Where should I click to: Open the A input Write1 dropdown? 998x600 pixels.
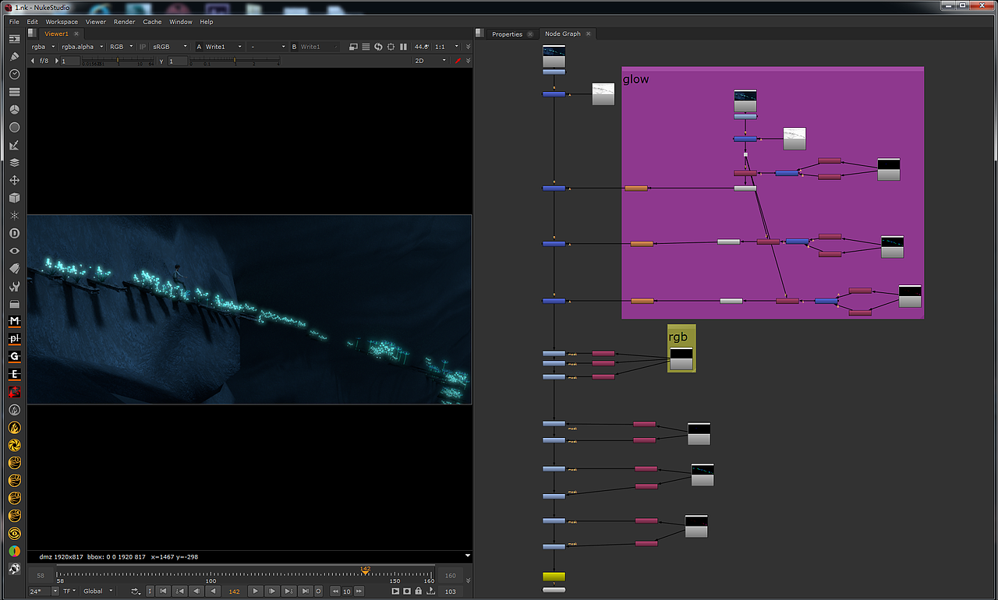[224, 47]
